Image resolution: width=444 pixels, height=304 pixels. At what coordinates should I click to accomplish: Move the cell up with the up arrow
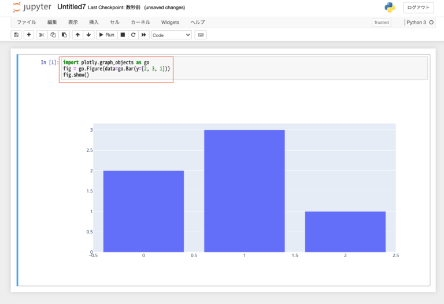[x=77, y=35]
